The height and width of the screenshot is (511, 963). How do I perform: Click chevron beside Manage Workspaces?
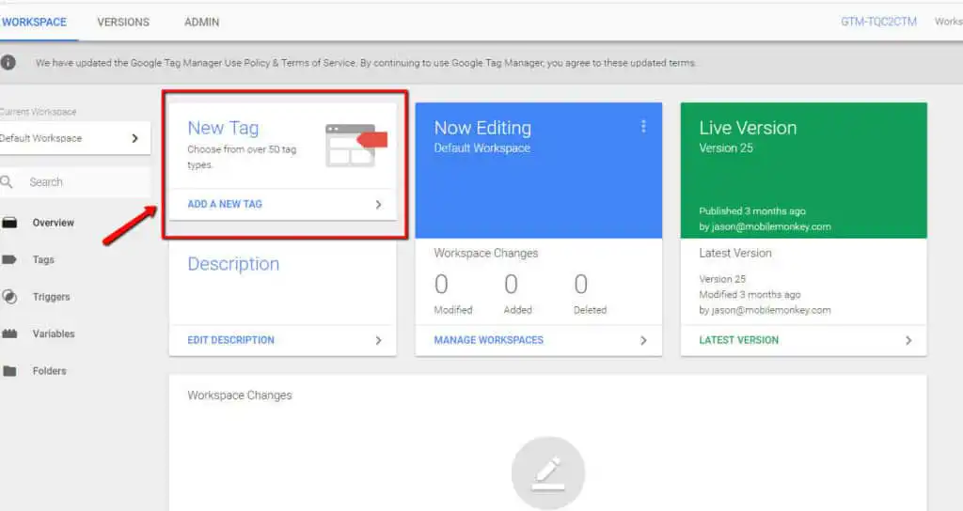(643, 340)
